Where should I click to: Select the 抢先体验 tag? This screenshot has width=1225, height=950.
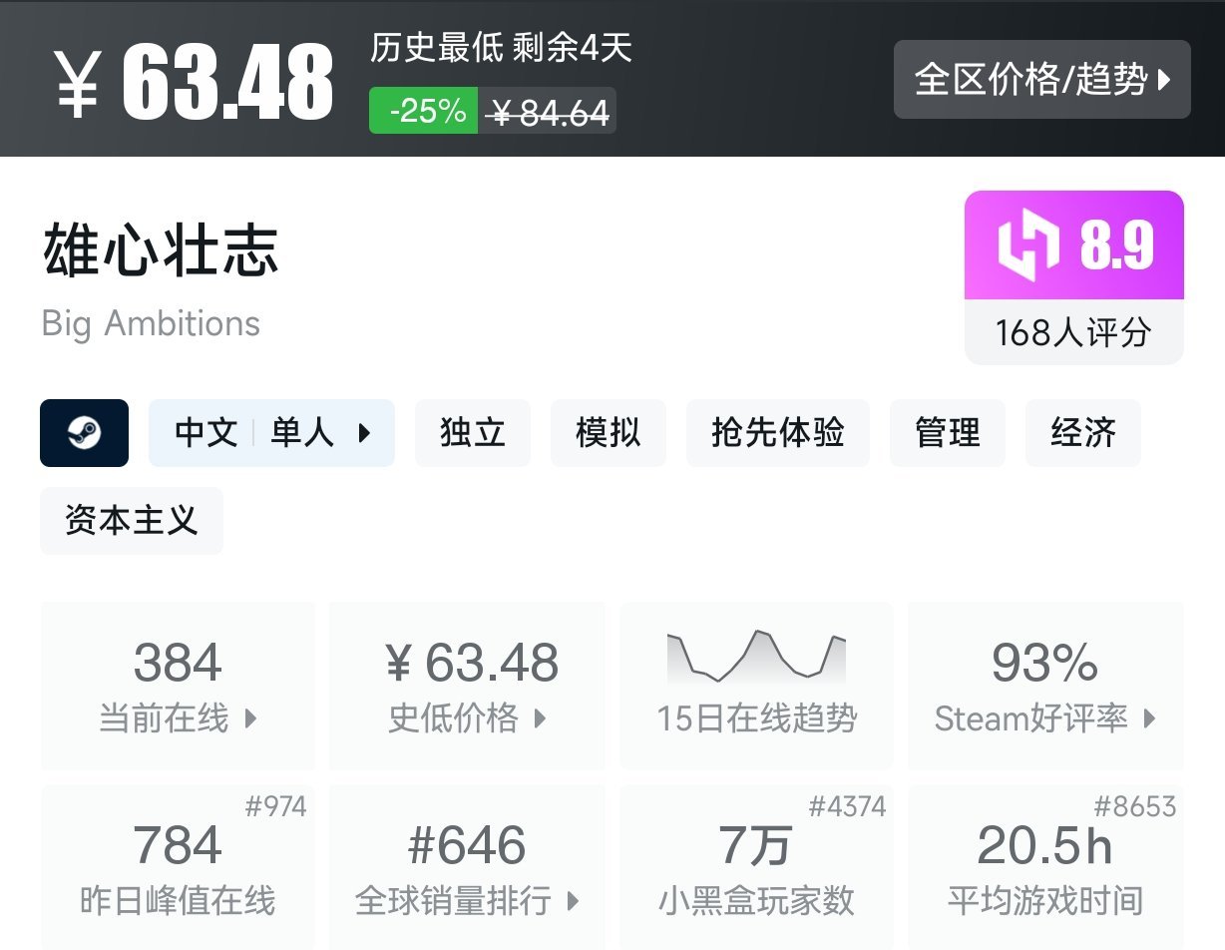coord(778,433)
